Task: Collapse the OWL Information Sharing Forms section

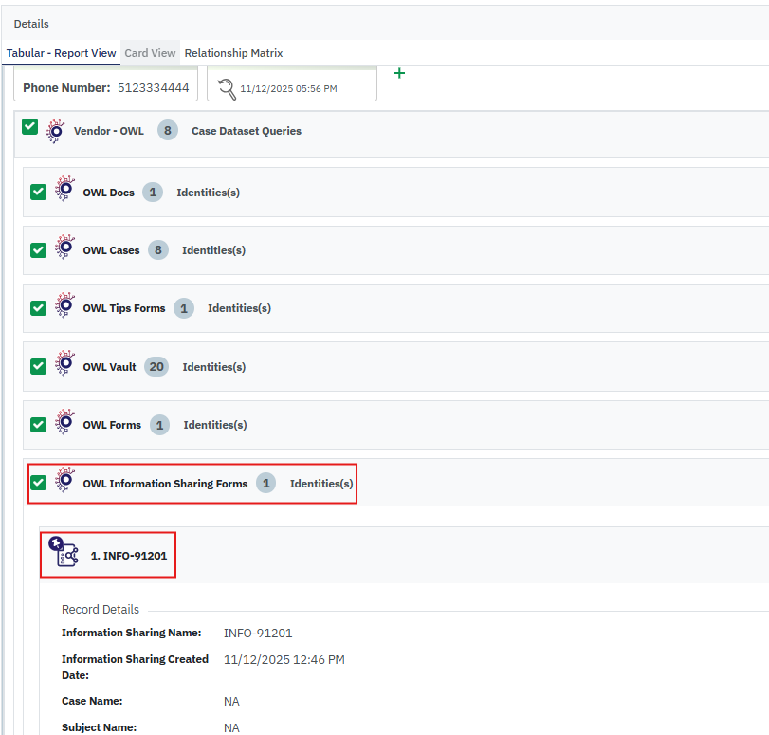Action: (165, 484)
